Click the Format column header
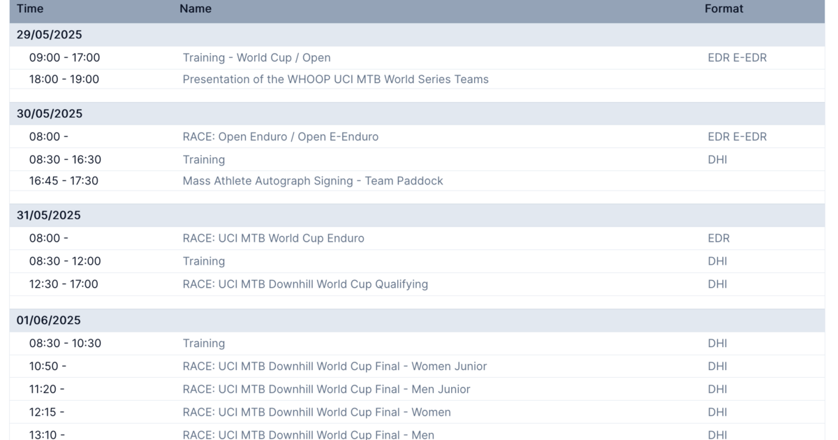This screenshot has width=838, height=440. click(x=723, y=9)
